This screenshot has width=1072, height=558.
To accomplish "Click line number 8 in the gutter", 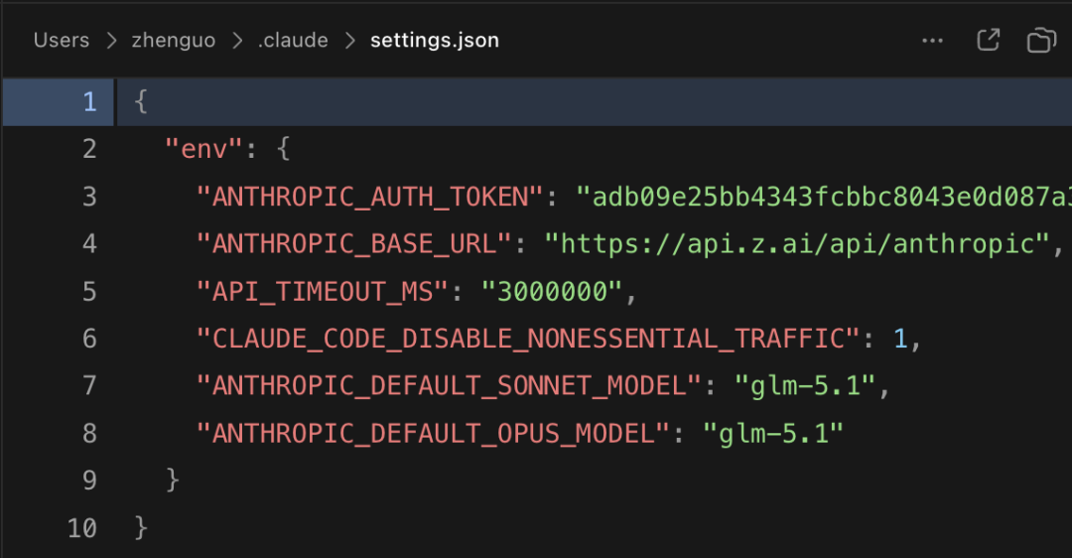I will coord(89,434).
